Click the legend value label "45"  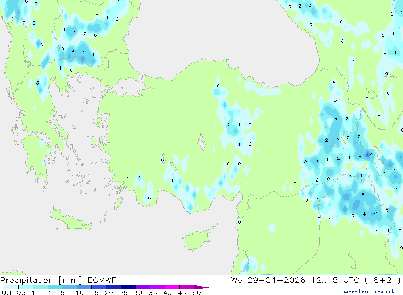click(182, 293)
